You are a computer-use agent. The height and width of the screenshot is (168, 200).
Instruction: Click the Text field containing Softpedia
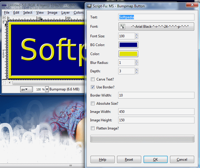coord(156,17)
